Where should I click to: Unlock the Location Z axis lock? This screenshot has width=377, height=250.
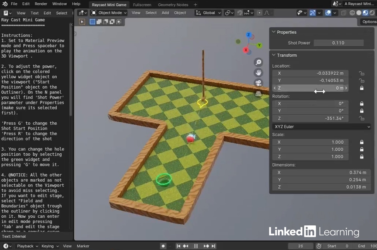coord(362,88)
